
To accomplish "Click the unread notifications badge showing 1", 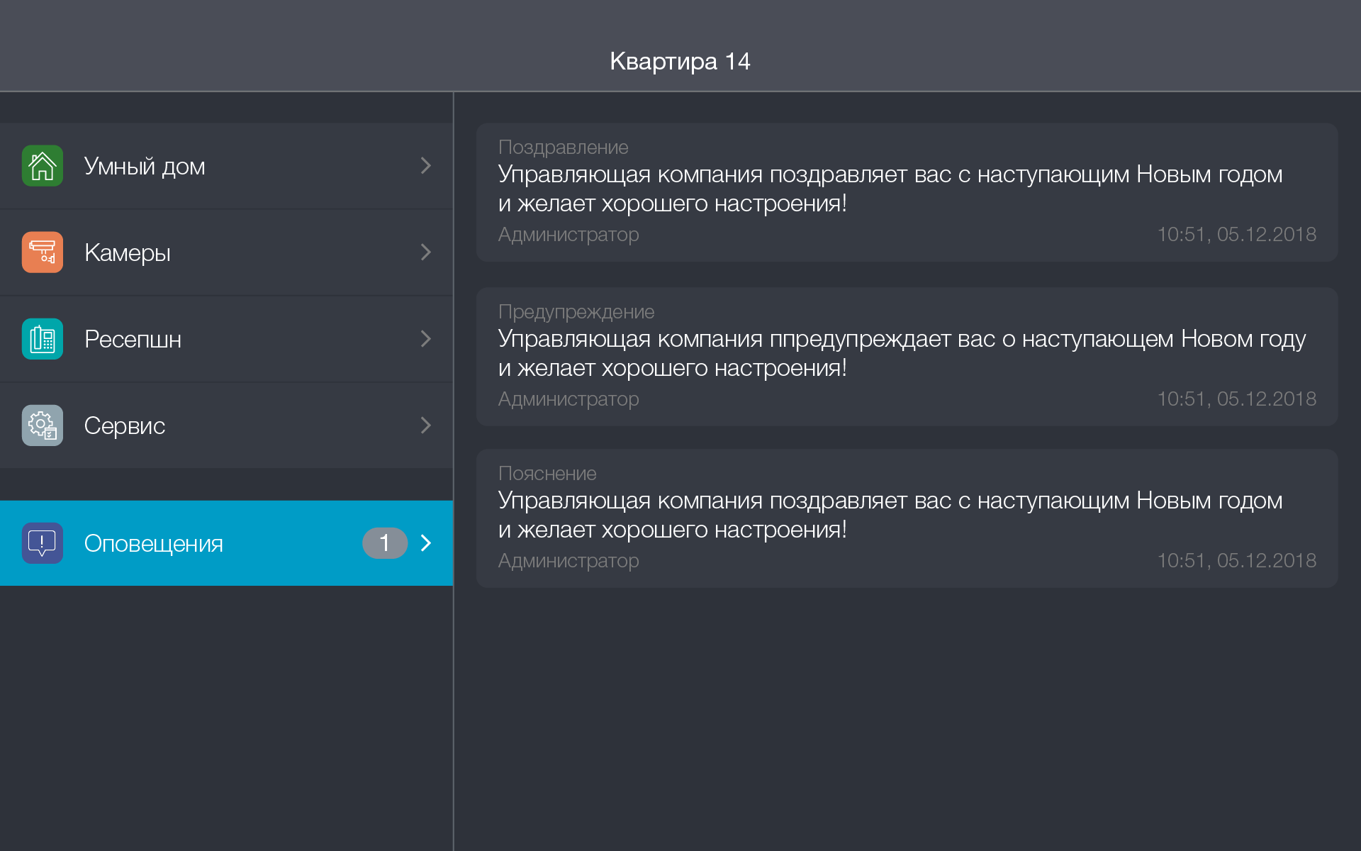I will click(x=384, y=543).
